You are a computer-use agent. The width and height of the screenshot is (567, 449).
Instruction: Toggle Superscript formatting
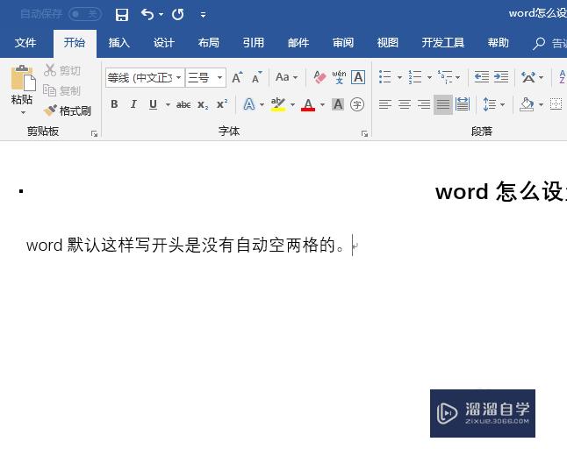[x=222, y=104]
